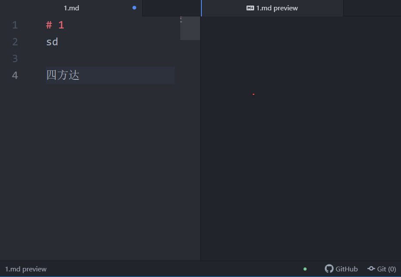Click on empty line 3 in the editor
This screenshot has height=277, width=401.
pyautogui.click(x=65, y=58)
